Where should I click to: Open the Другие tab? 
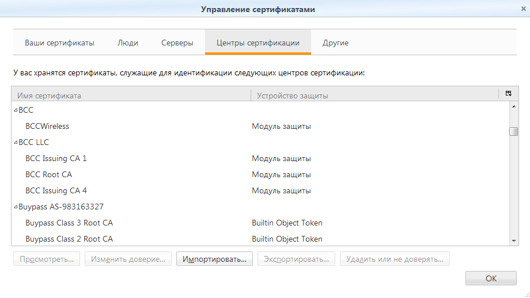[335, 43]
